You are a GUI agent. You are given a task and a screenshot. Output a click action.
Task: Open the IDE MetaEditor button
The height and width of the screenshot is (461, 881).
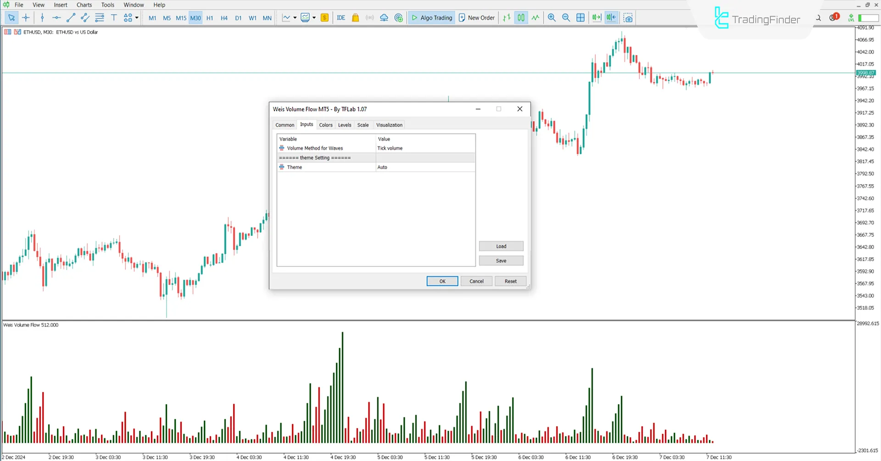click(x=341, y=18)
